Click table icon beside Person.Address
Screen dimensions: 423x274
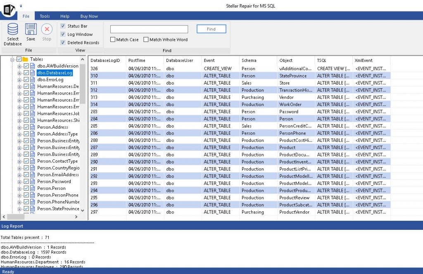[33, 127]
